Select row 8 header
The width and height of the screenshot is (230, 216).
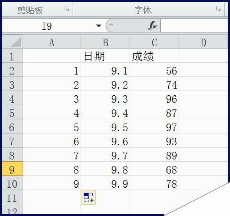12,155
